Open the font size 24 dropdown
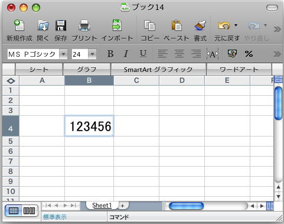This screenshot has height=224, width=284. (x=92, y=54)
